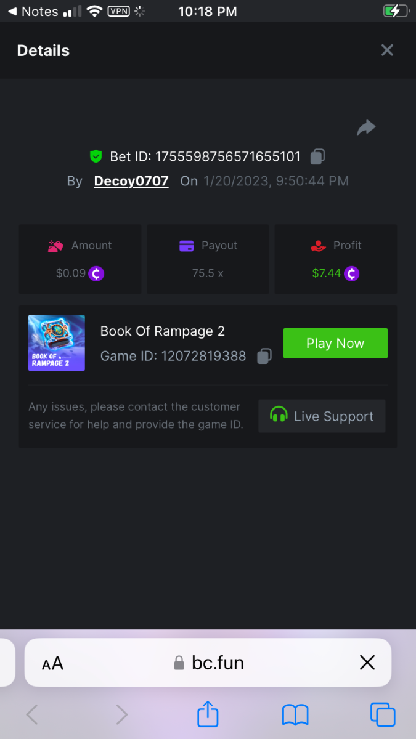
Task: Copy the Game ID number
Action: tap(264, 356)
